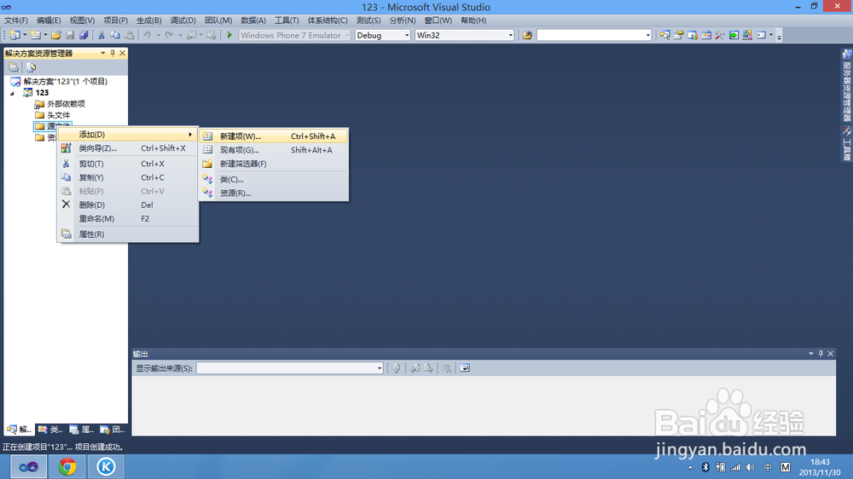The height and width of the screenshot is (479, 853).
Task: Select Class Wizard (类向导) from the context menu
Action: pos(128,148)
